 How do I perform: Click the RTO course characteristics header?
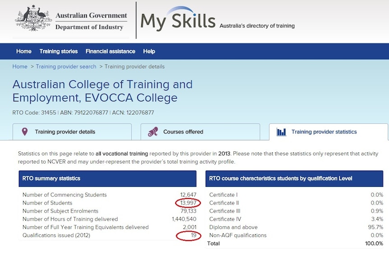click(x=294, y=178)
